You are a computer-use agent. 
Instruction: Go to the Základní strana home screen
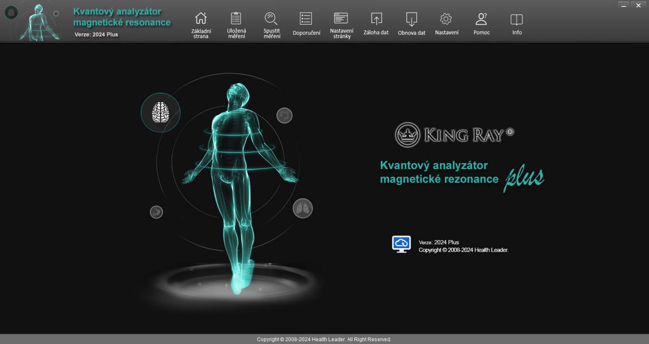(201, 25)
